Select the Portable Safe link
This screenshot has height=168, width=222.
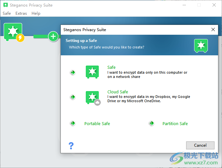pos(97,124)
